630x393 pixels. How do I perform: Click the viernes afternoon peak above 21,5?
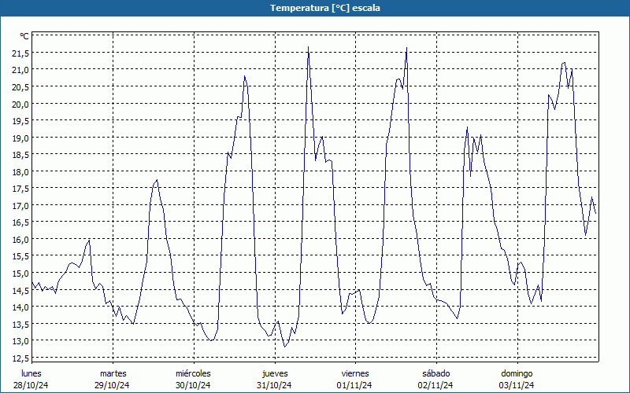pos(406,48)
